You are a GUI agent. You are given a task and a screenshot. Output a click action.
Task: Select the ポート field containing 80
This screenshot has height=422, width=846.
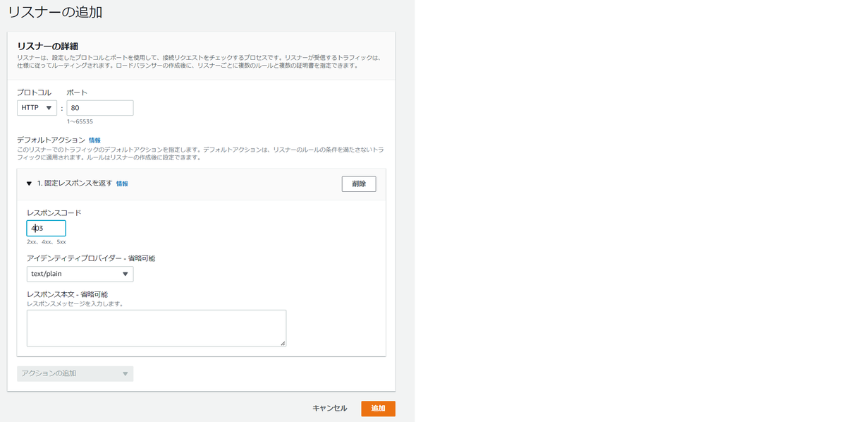coord(99,107)
